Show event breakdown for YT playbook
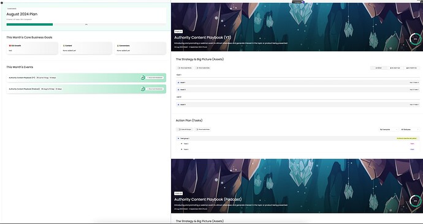The width and height of the screenshot is (423, 224). (x=155, y=78)
